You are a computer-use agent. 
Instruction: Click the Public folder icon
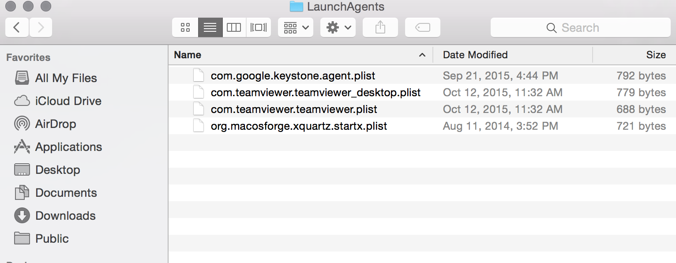pyautogui.click(x=22, y=238)
